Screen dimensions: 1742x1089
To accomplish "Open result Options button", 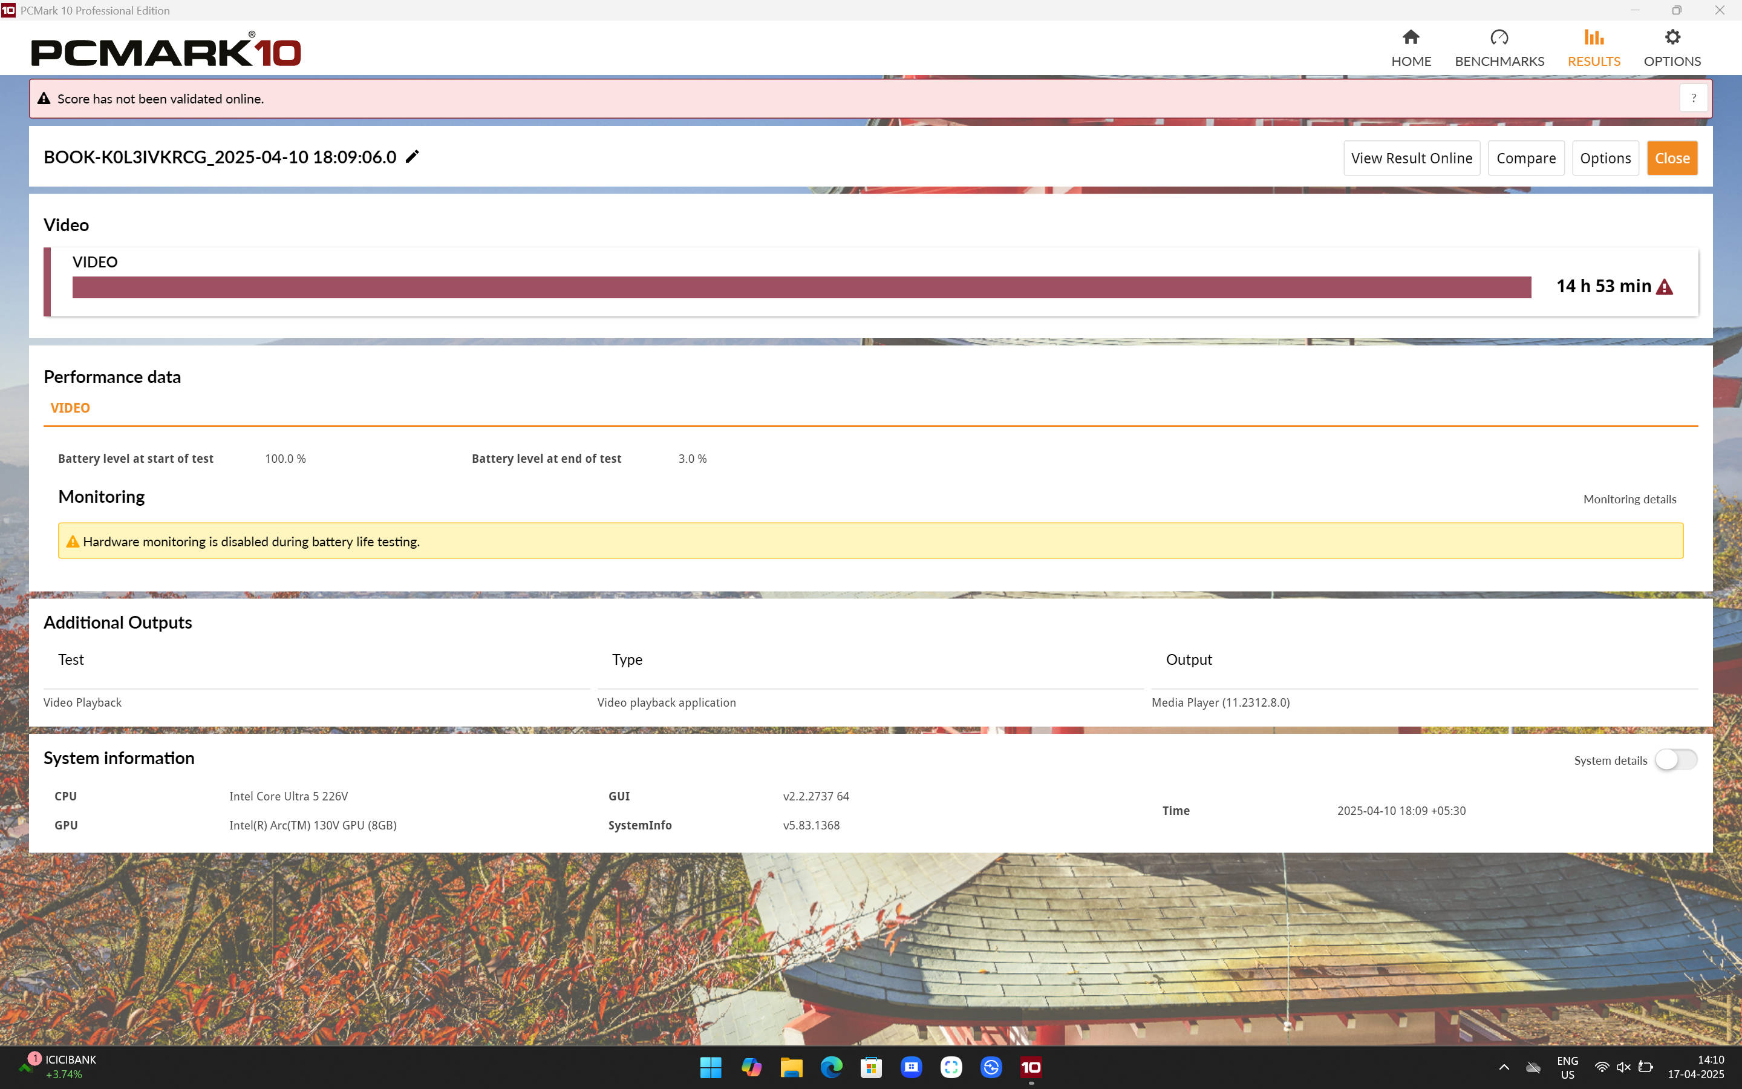I will coord(1605,158).
